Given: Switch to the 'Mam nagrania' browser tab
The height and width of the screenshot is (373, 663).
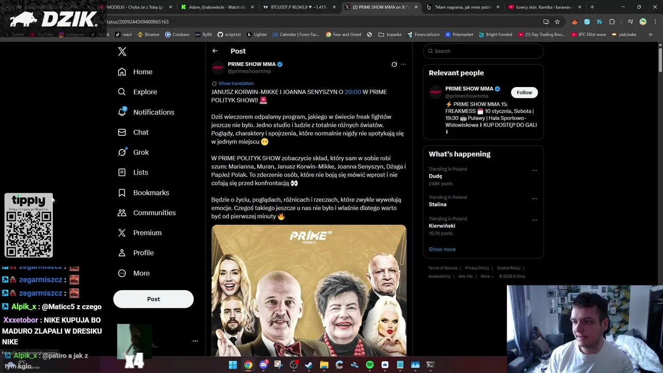Looking at the screenshot, I should [x=463, y=7].
